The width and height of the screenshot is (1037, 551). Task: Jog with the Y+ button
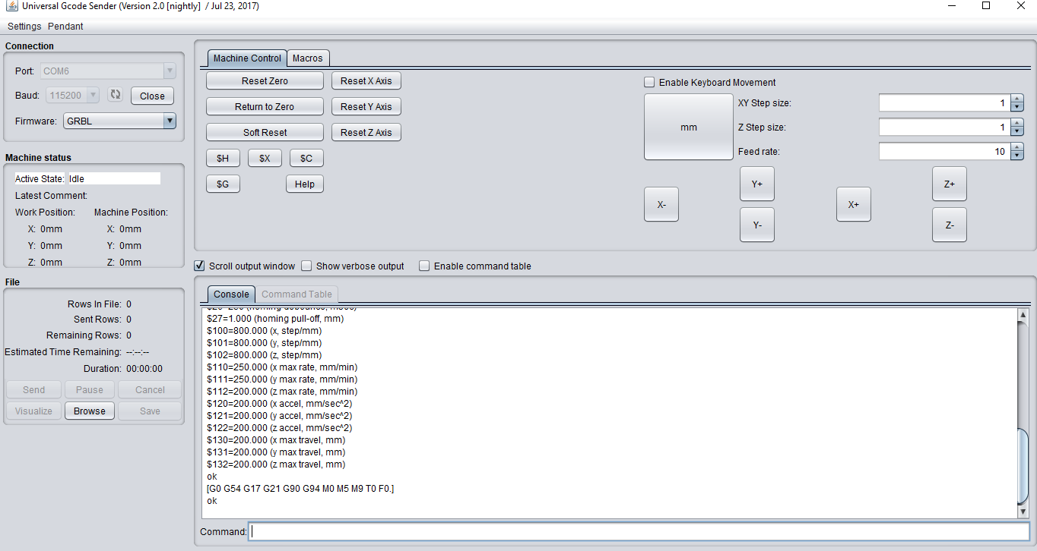[x=757, y=184]
